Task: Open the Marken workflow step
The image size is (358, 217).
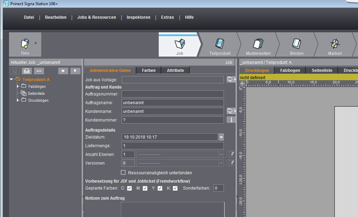Action: [x=335, y=44]
